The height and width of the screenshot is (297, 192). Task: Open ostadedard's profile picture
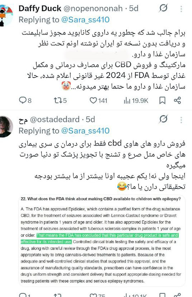[x=6, y=126]
